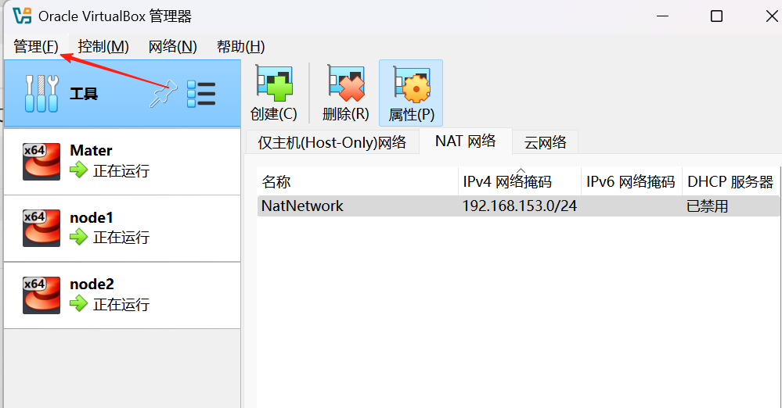Click the green running arrow under Mater
The image size is (782, 408).
tap(78, 170)
